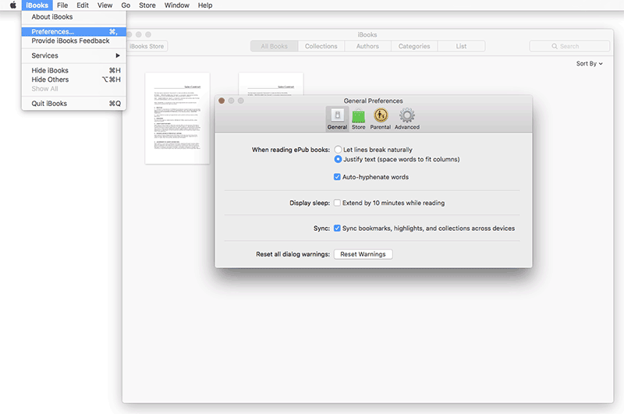Click the iBooks Store button

click(x=147, y=46)
